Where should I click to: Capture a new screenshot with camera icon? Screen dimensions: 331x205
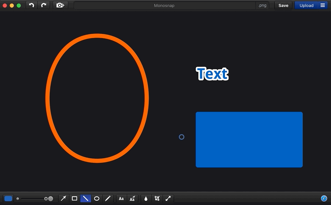(60, 5)
